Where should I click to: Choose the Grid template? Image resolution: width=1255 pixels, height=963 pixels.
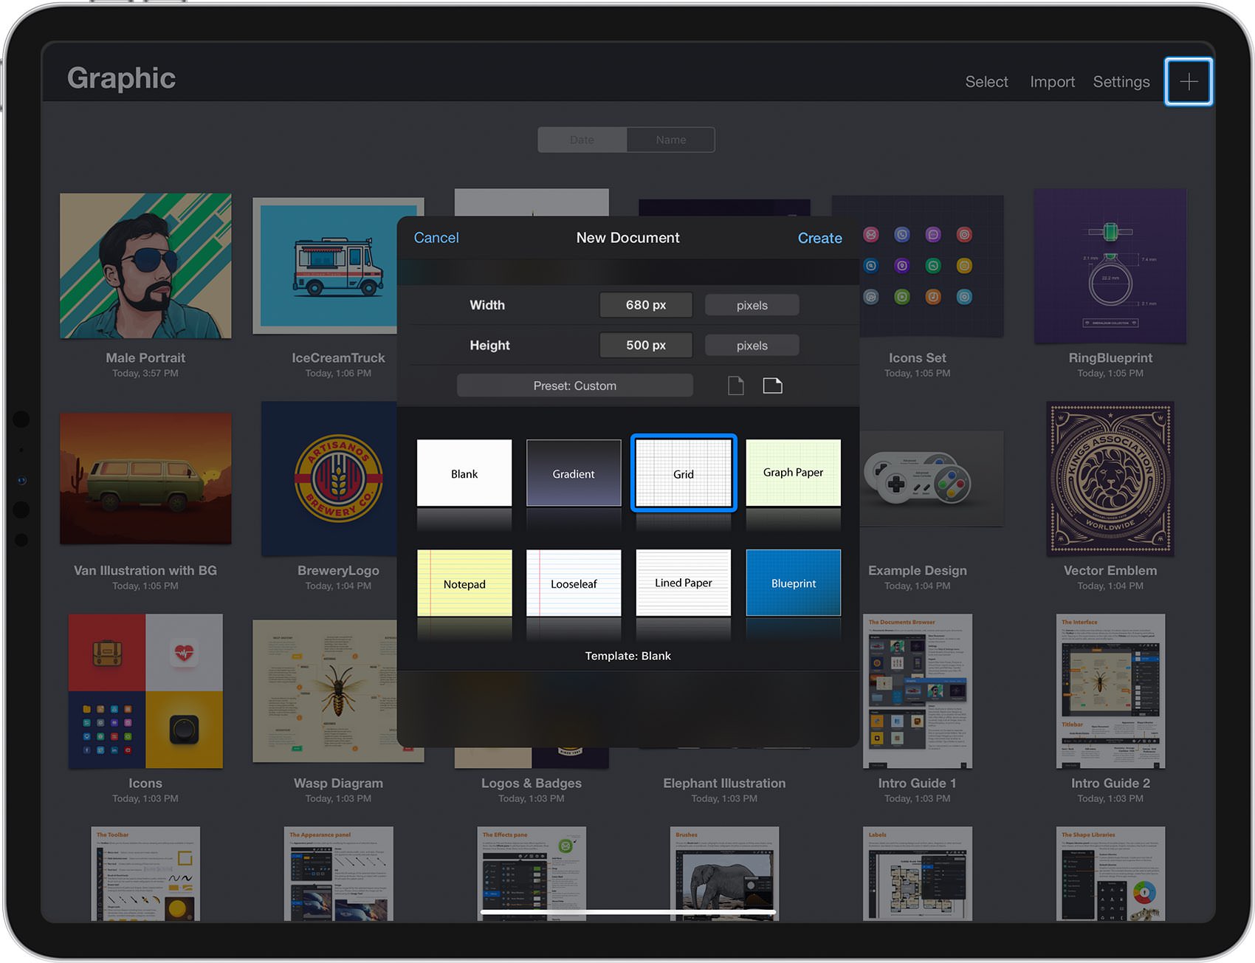pyautogui.click(x=684, y=473)
